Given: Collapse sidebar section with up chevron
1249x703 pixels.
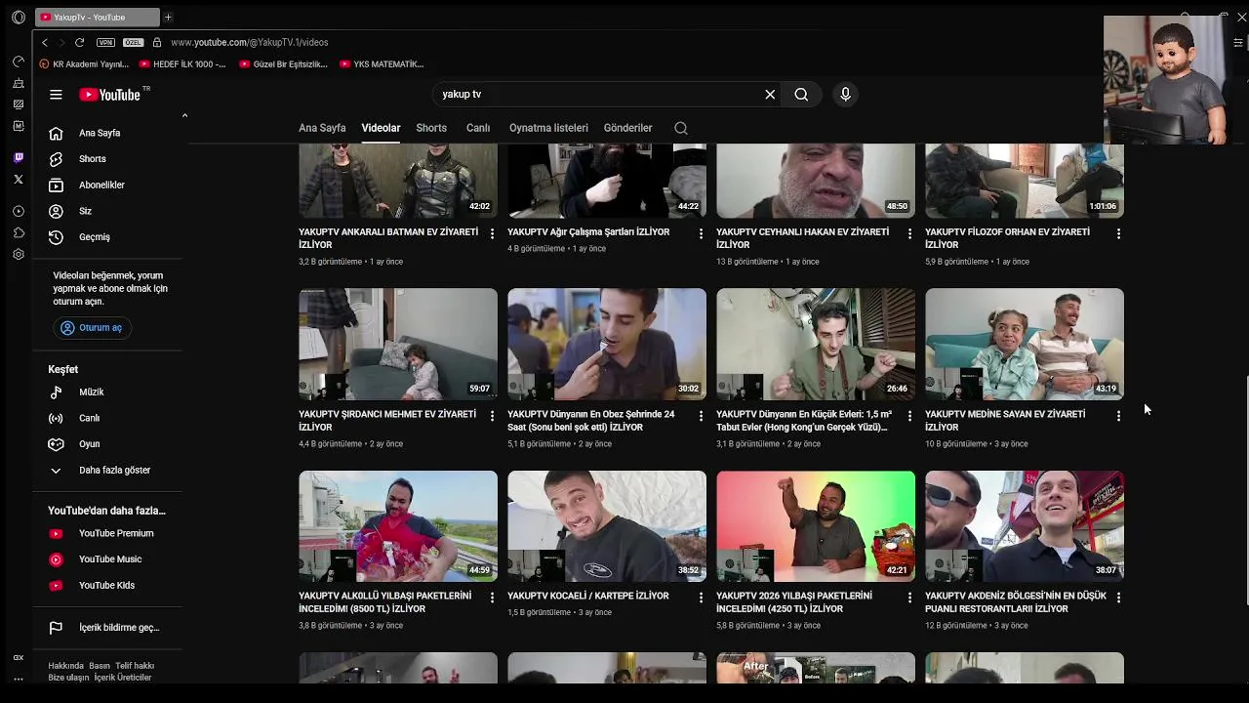Looking at the screenshot, I should click(x=184, y=115).
